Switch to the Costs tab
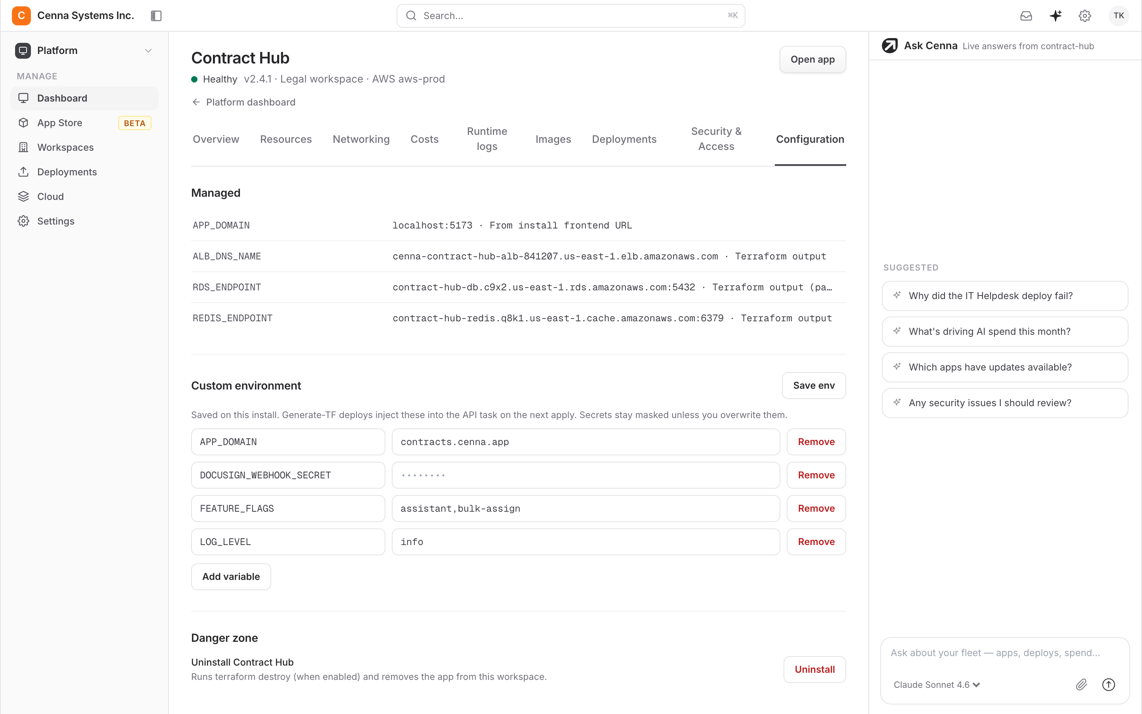Screen dimensions: 1142x714 coord(424,139)
